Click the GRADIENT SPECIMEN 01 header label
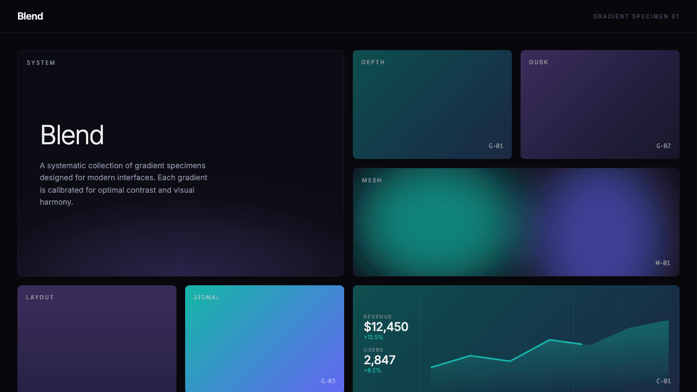This screenshot has height=392, width=697. coord(636,16)
